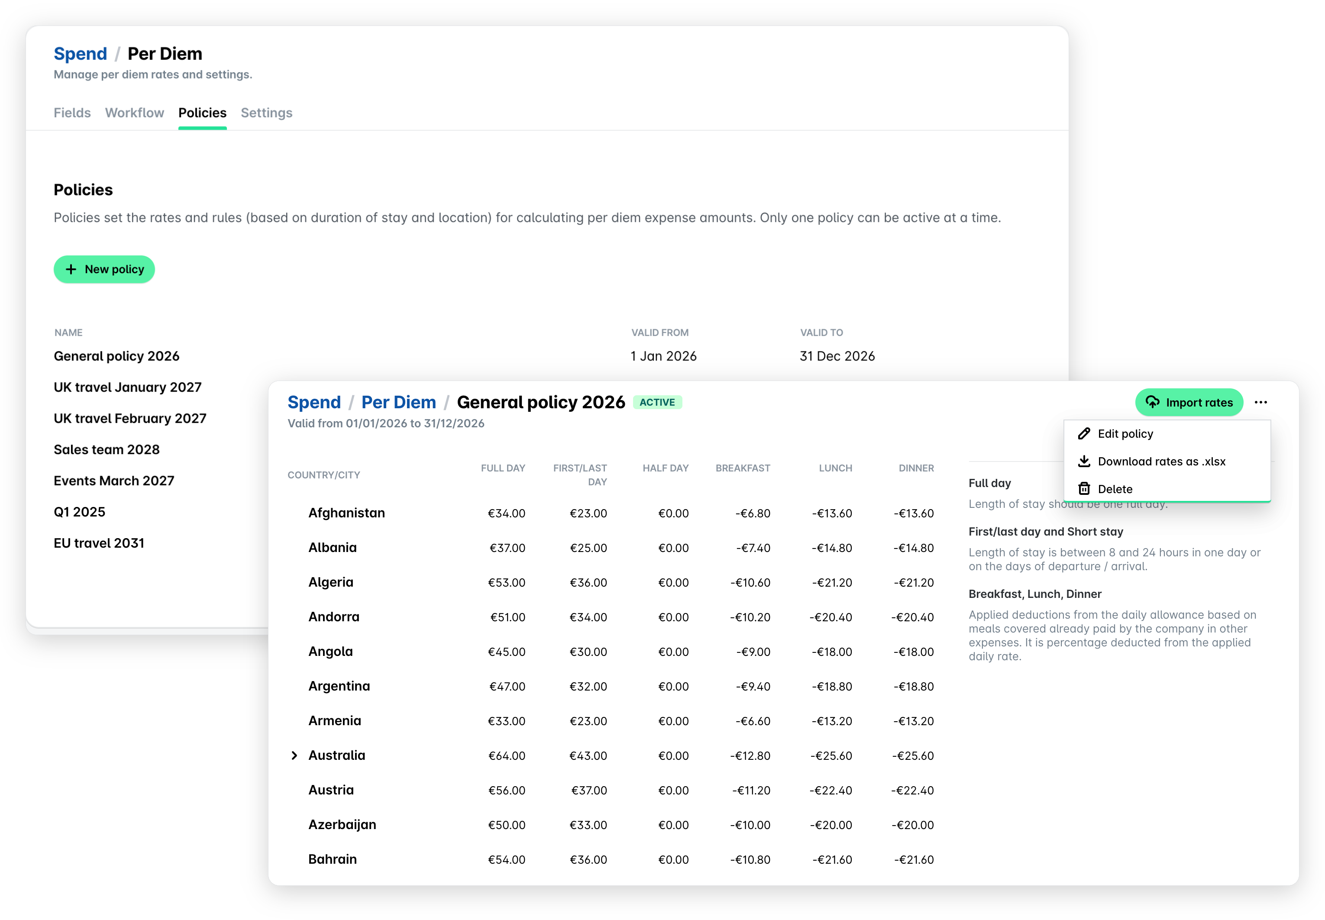Click the pencil icon beside Edit policy

(1083, 433)
